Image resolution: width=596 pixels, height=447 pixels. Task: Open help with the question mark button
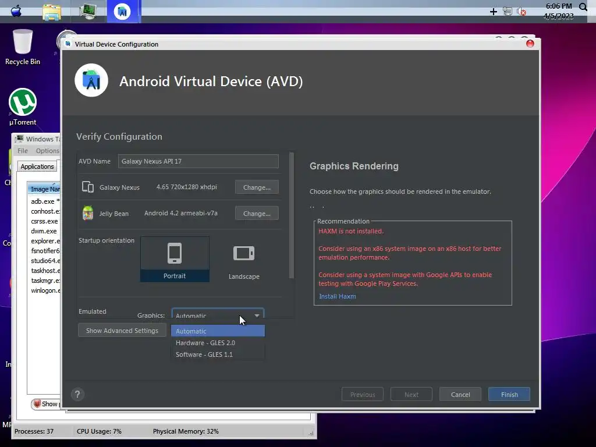(x=77, y=394)
